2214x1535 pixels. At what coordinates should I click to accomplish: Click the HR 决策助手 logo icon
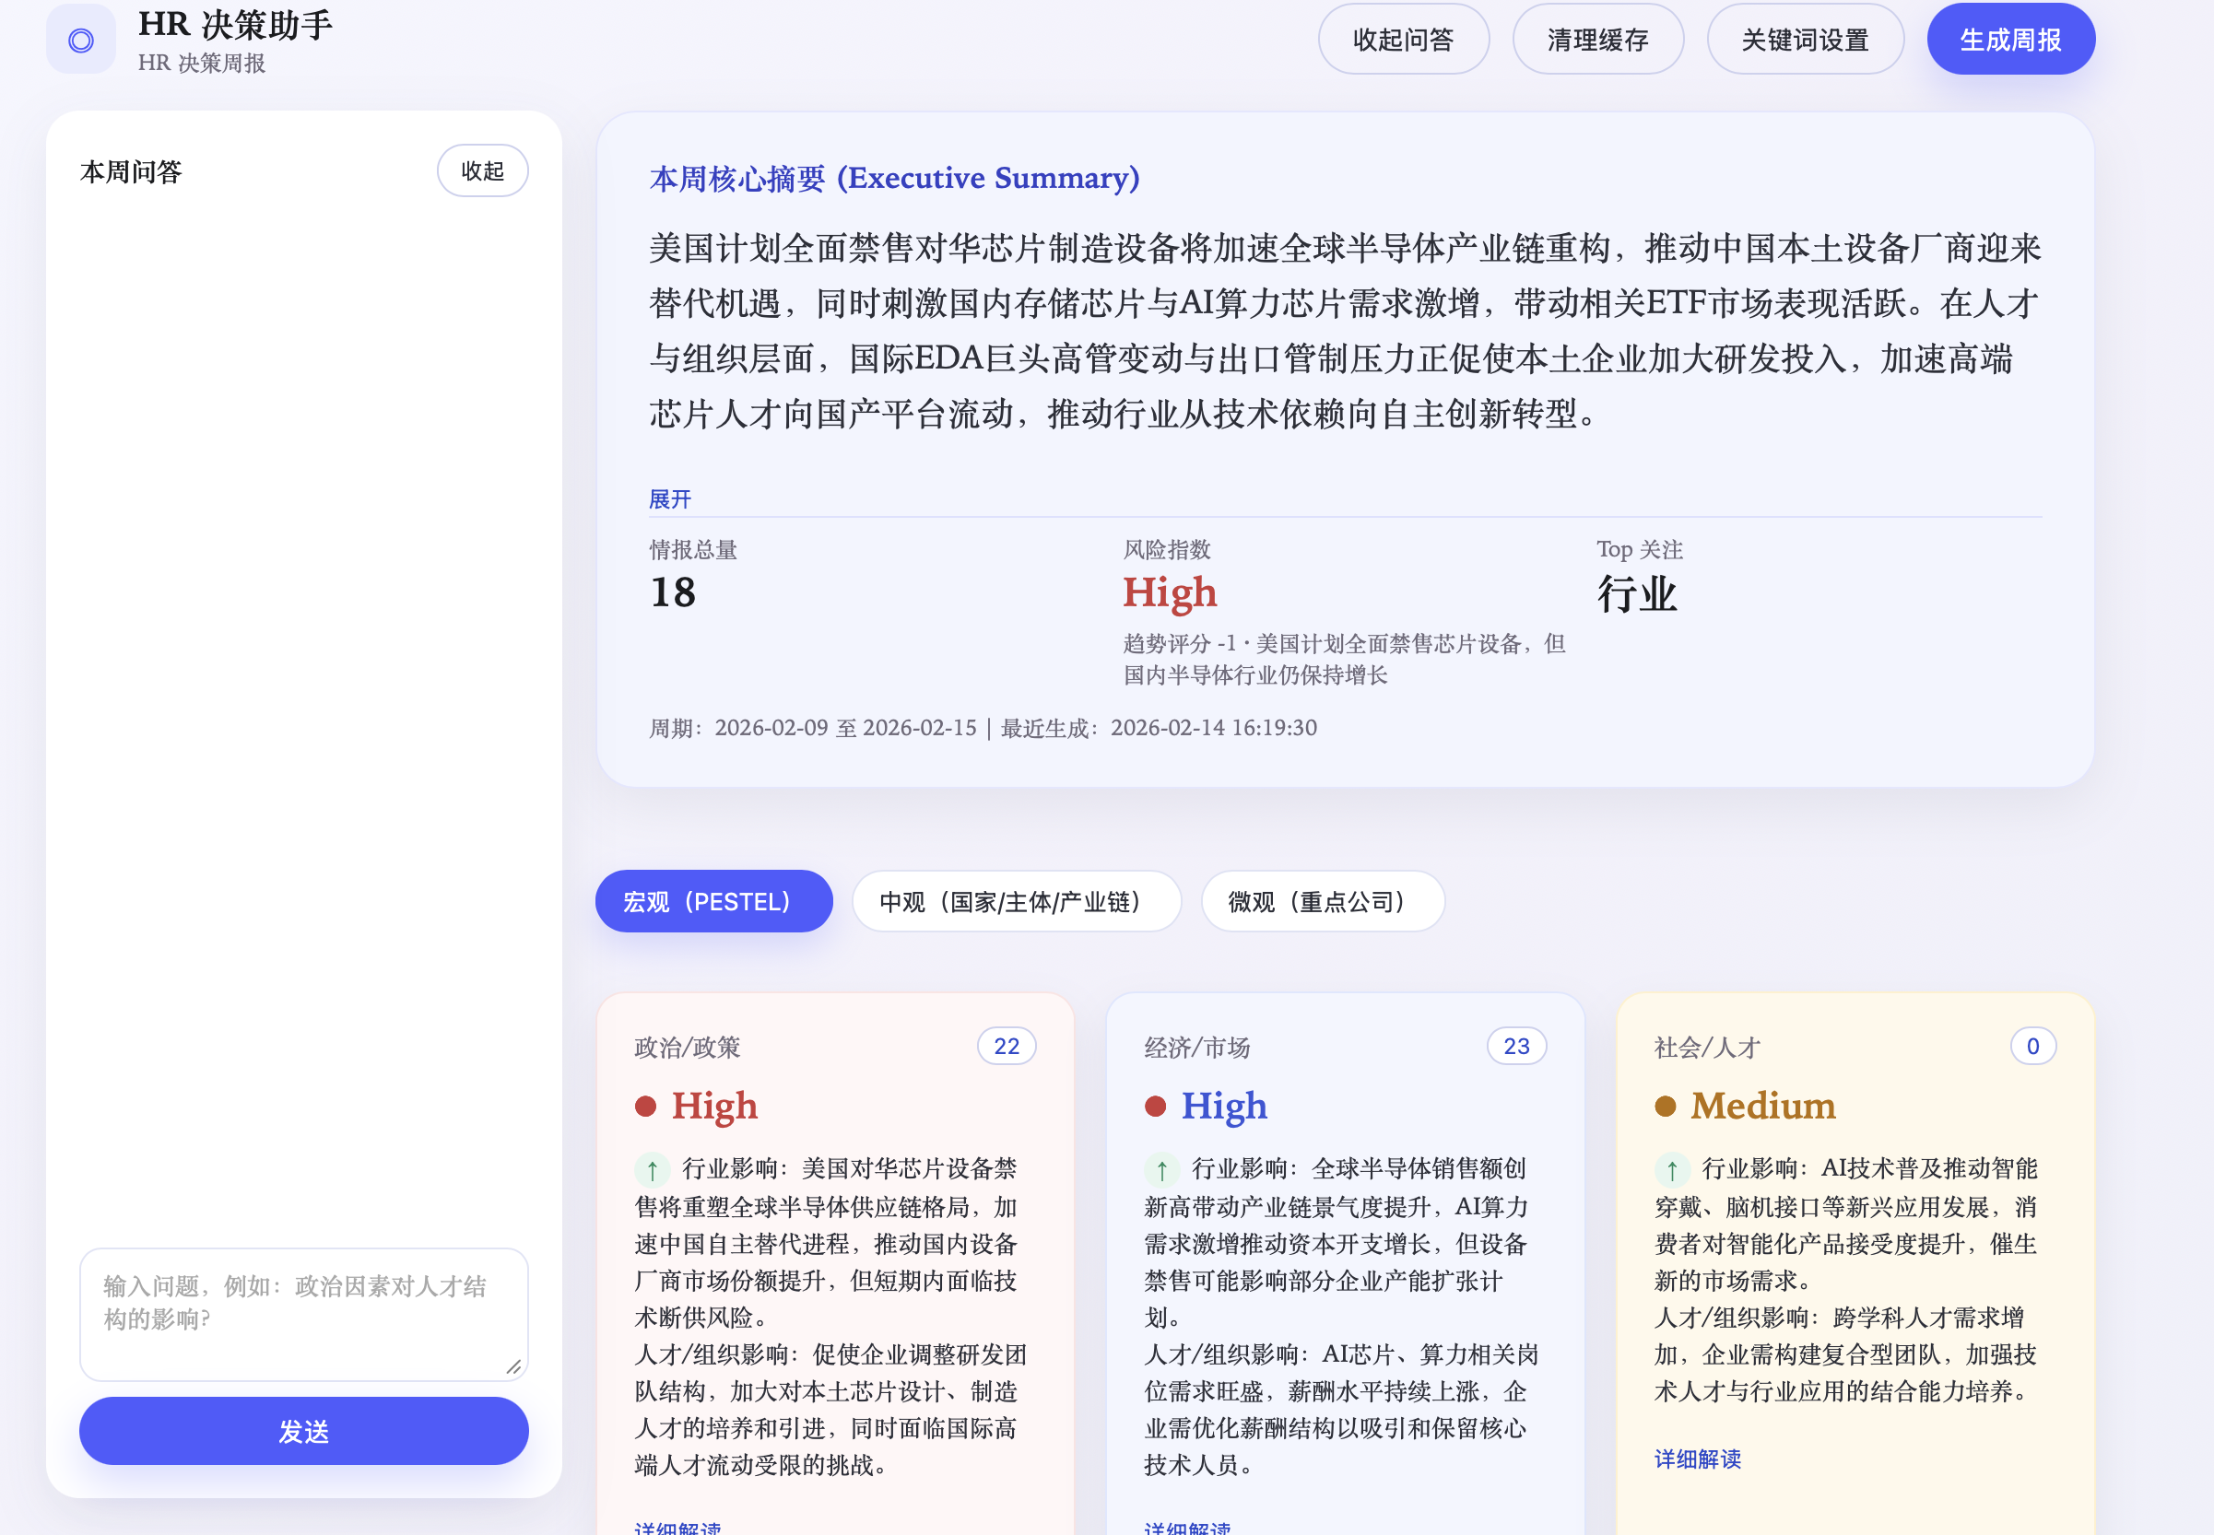(81, 40)
